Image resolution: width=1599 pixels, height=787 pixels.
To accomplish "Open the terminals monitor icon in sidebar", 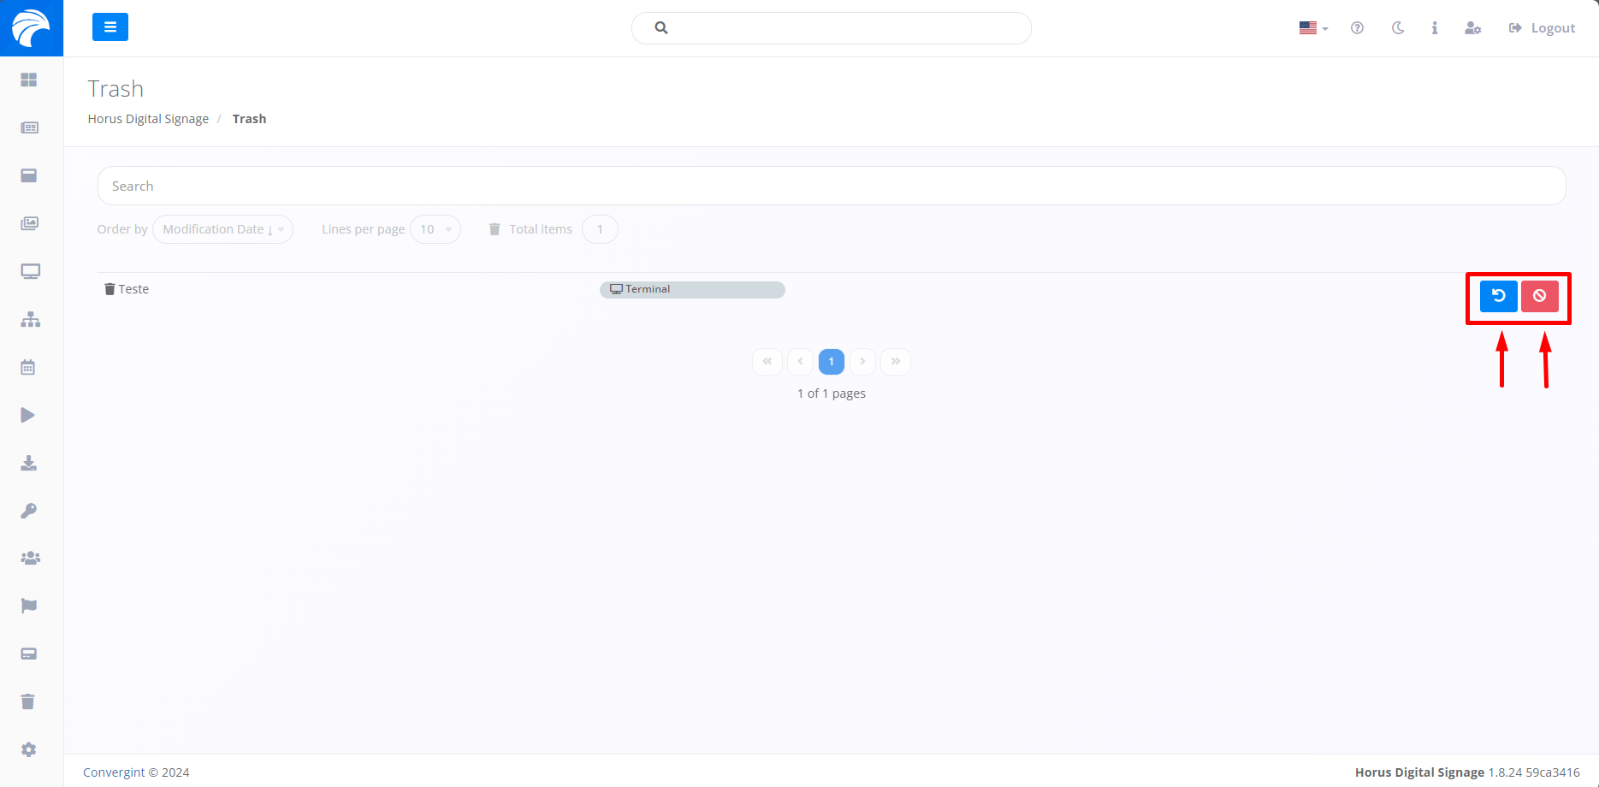I will click(30, 271).
